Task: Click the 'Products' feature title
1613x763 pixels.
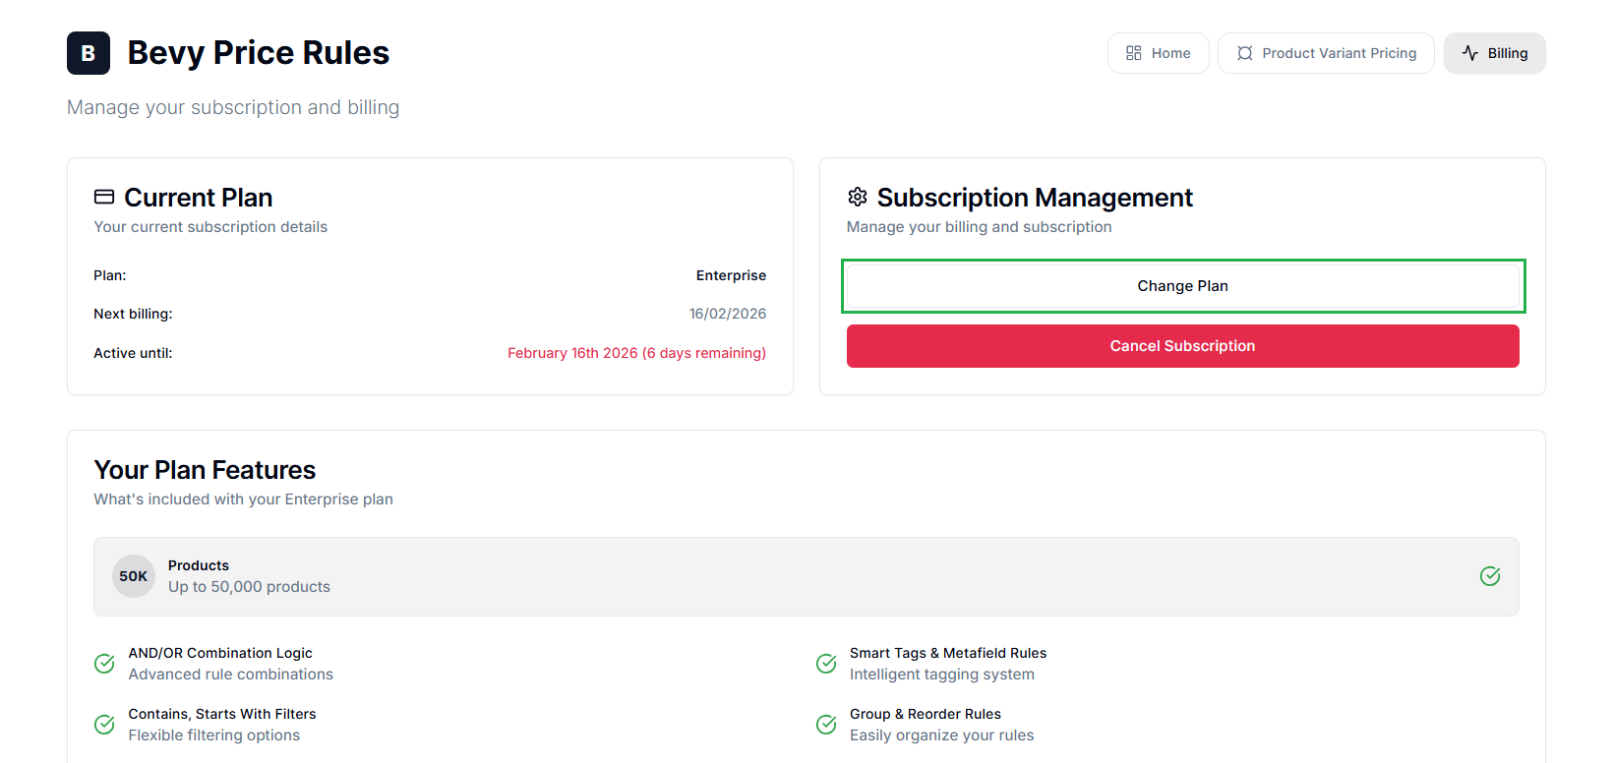Action: point(199,565)
